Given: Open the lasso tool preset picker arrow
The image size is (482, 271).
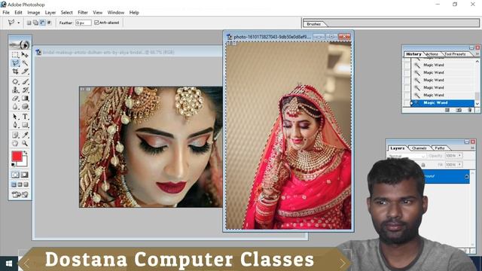Looking at the screenshot, I should click(x=18, y=23).
